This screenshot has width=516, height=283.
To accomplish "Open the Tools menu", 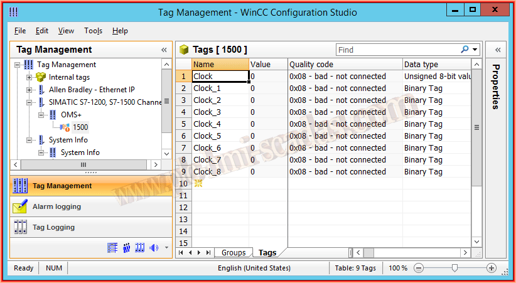I will coord(93,31).
